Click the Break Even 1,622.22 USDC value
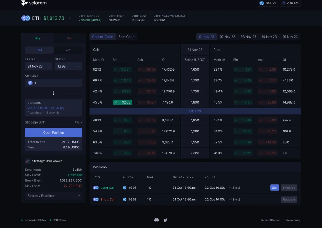The image size is (322, 228). pos(71,180)
